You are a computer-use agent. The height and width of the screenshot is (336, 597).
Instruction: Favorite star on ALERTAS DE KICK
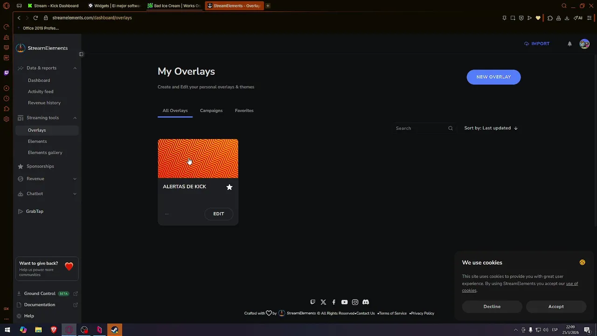click(x=229, y=187)
